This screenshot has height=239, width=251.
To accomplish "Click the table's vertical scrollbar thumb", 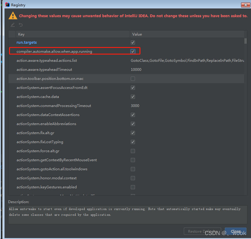I will click(x=245, y=41).
